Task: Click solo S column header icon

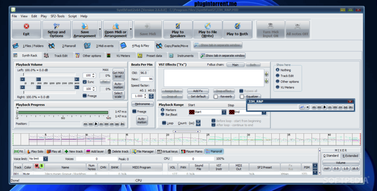Action: pos(41,166)
